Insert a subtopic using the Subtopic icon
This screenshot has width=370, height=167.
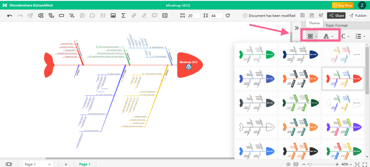click(x=51, y=16)
